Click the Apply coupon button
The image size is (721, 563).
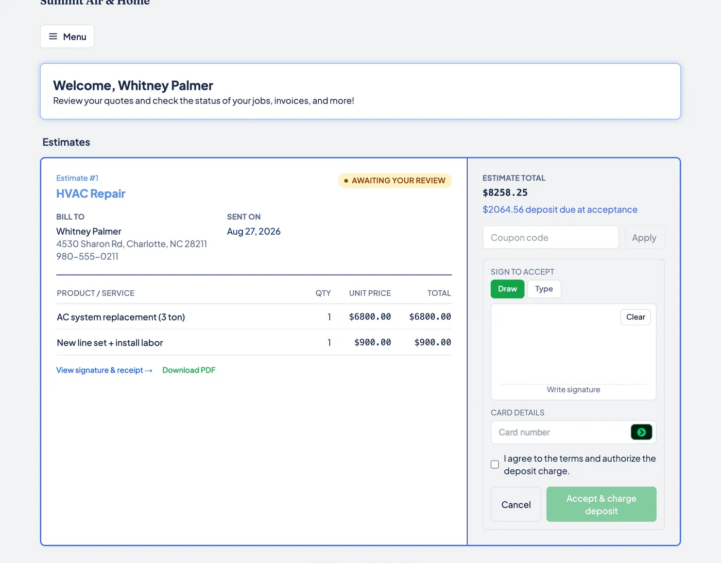point(644,238)
